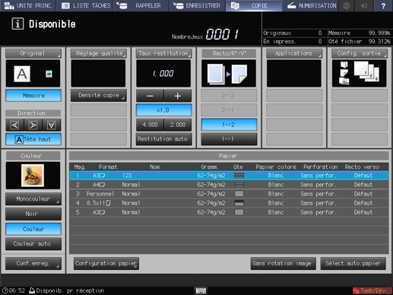
Task: Select 1->1 simplex mode
Action: [x=229, y=139]
